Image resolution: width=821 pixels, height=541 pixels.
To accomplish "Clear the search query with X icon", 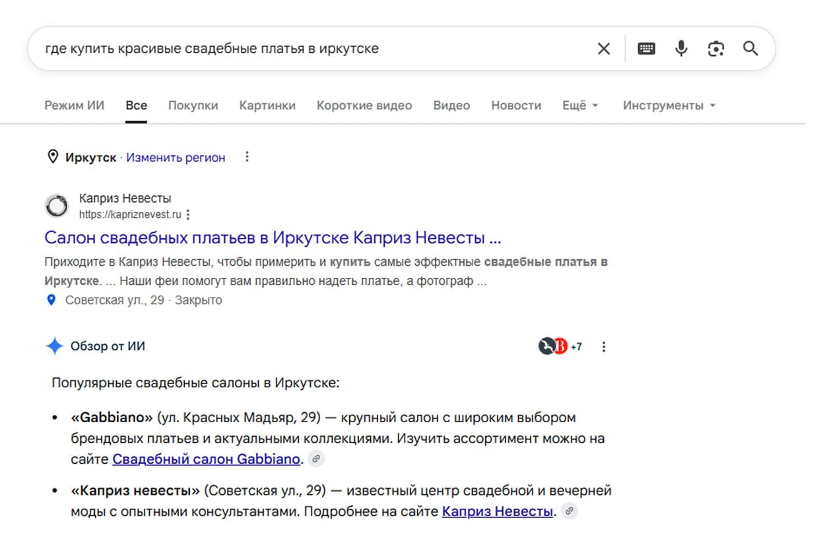I will pyautogui.click(x=603, y=49).
